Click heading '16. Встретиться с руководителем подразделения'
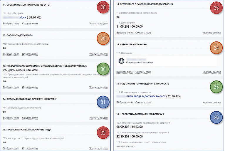Viewport: 225px width, 151px height. (x=145, y=4)
